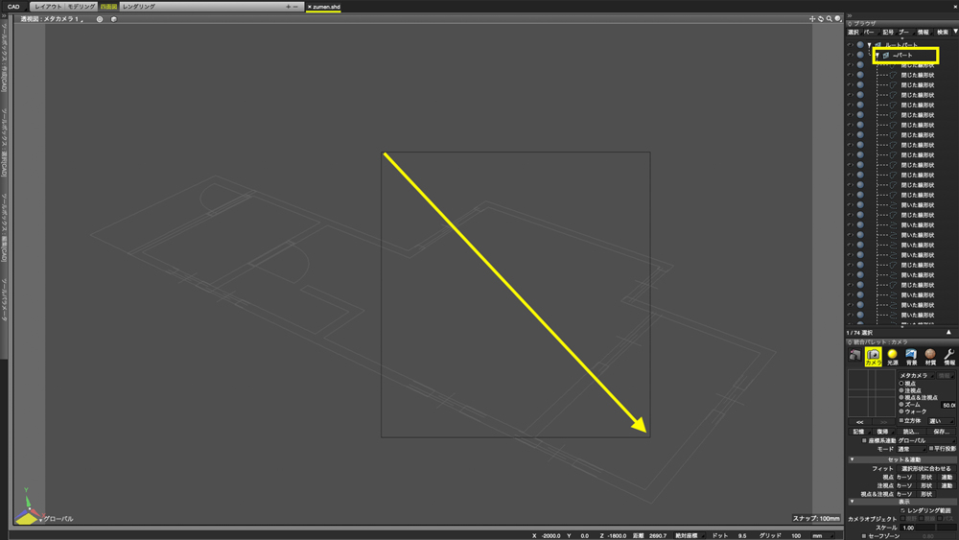Switch to the レンダリング tab

point(139,7)
